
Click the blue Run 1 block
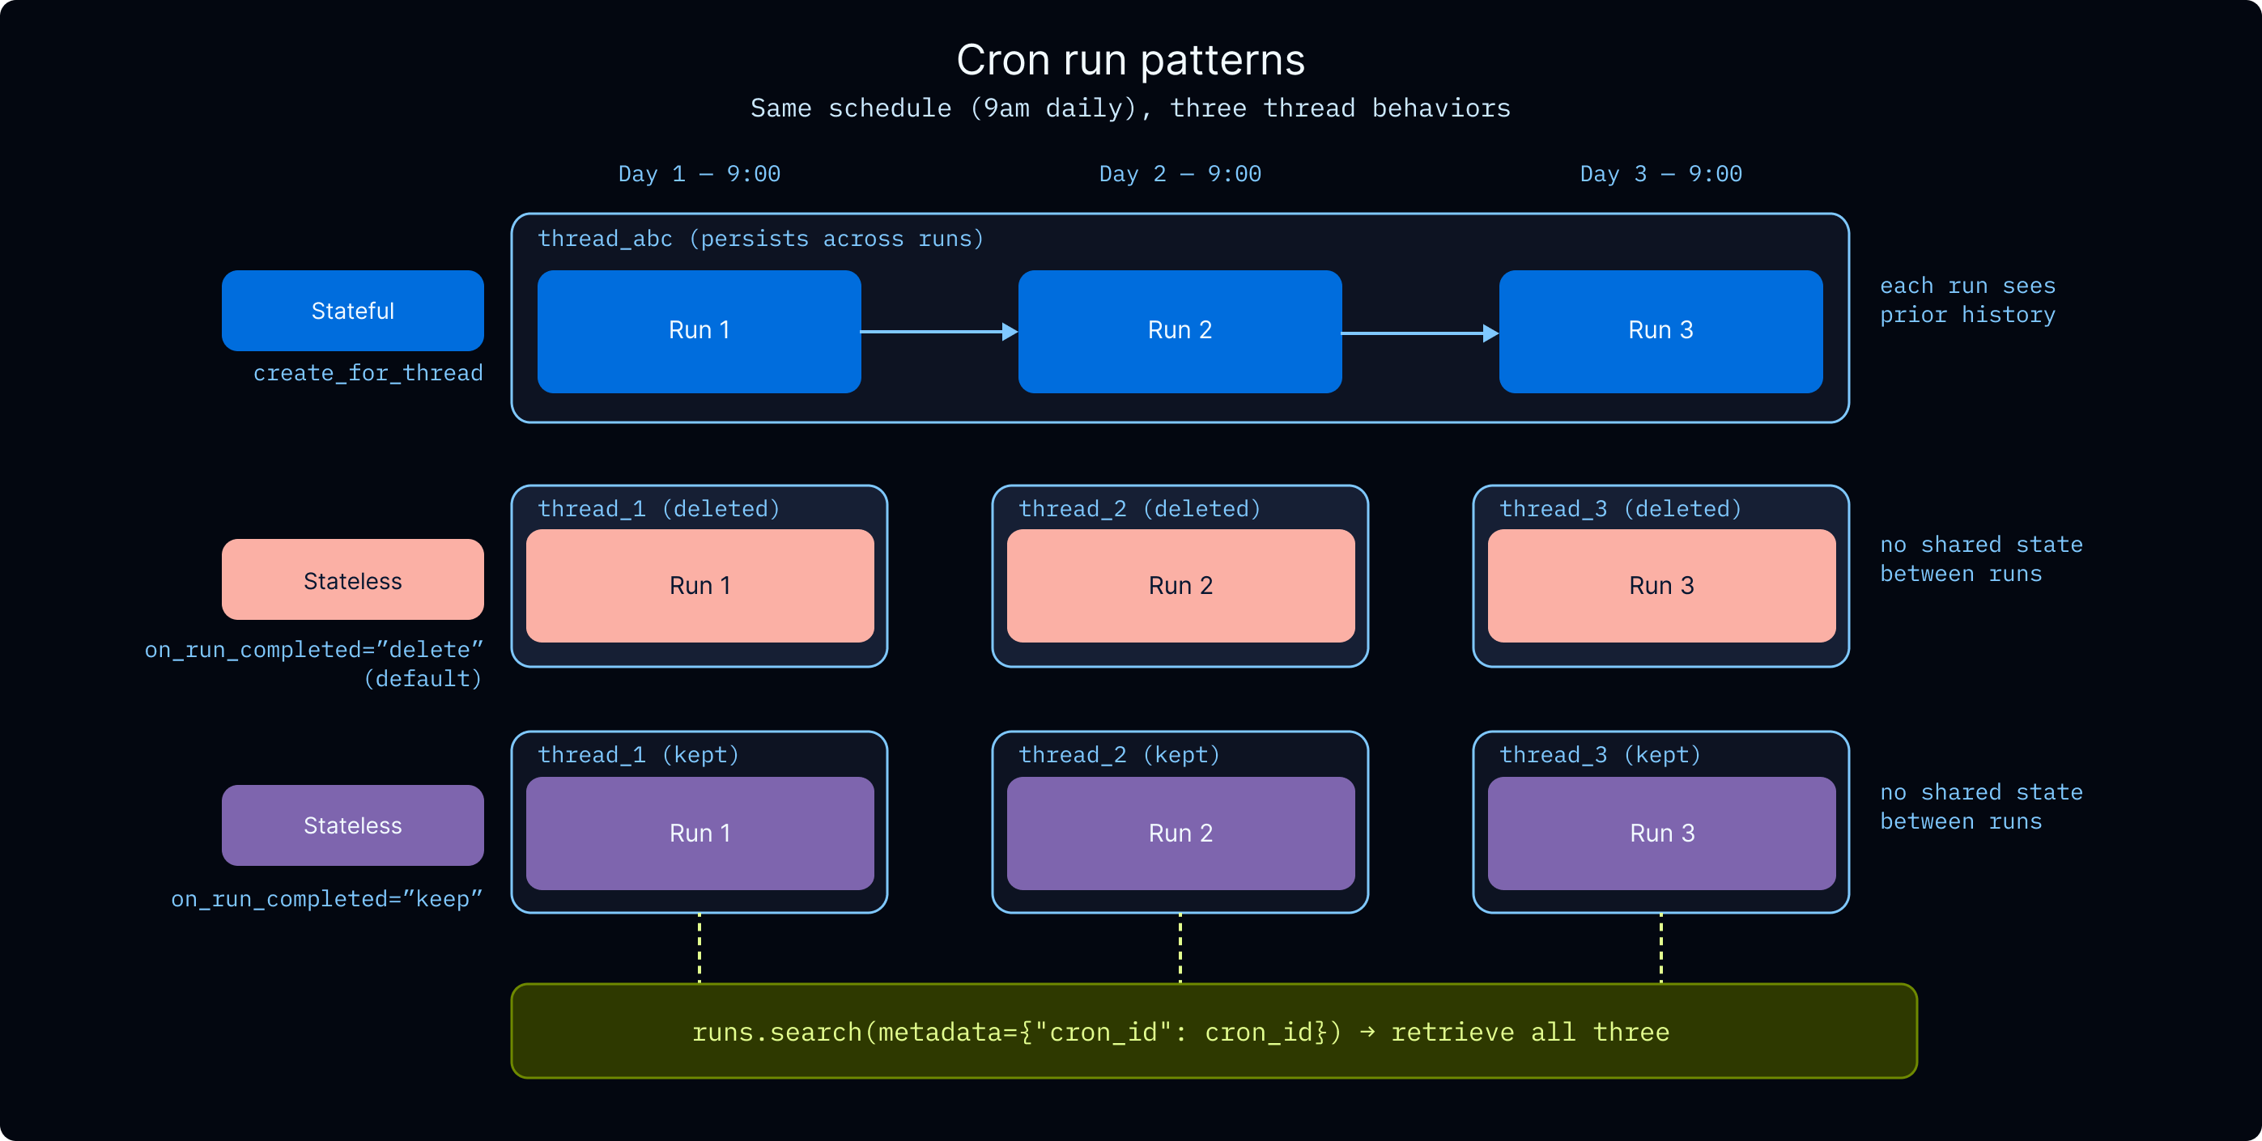(x=698, y=331)
